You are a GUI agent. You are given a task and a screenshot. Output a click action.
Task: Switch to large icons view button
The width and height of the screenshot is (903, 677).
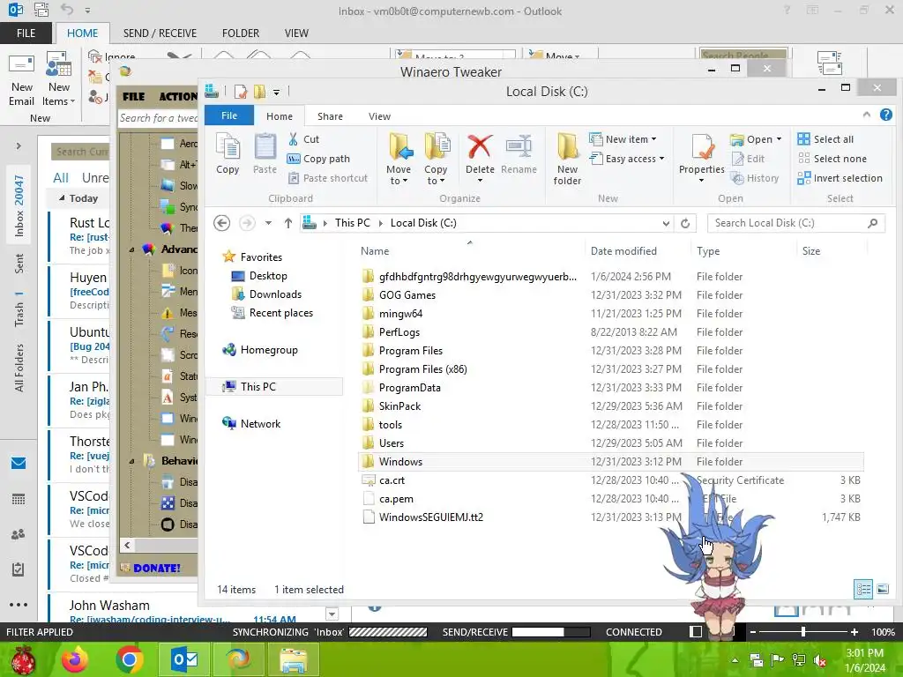[882, 589]
